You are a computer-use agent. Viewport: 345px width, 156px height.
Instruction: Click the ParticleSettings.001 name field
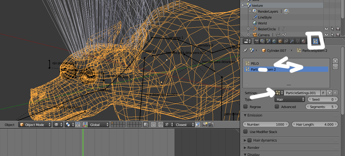click(302, 93)
